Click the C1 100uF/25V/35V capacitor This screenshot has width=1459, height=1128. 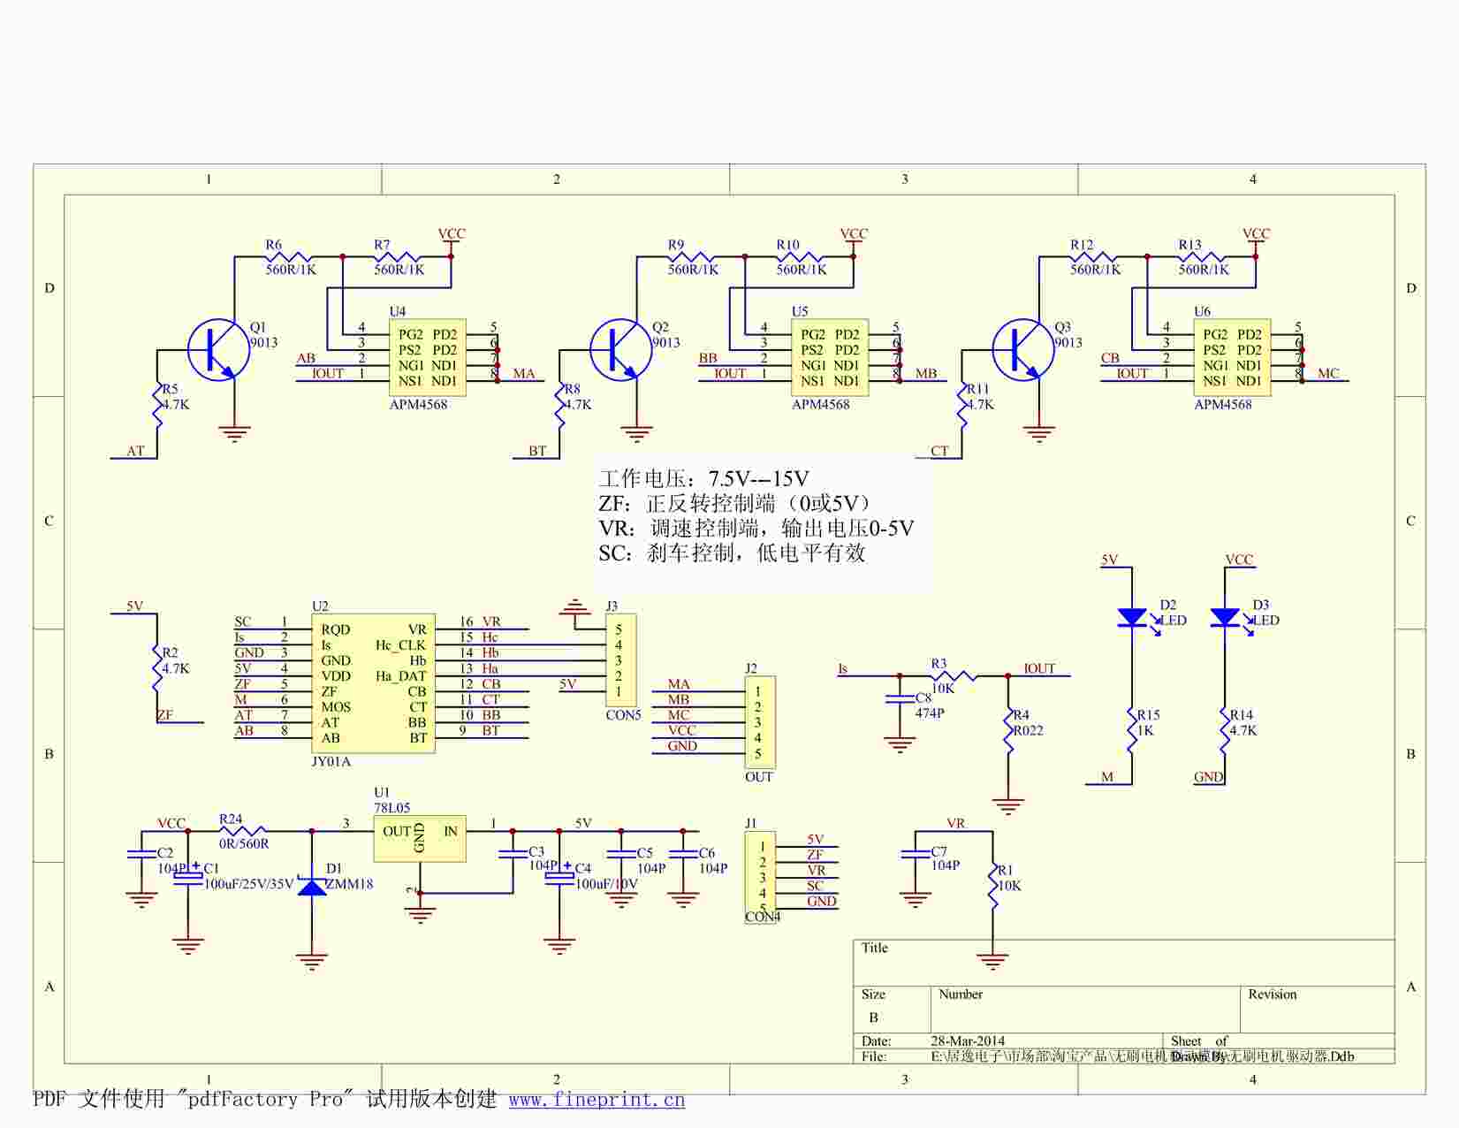point(188,877)
